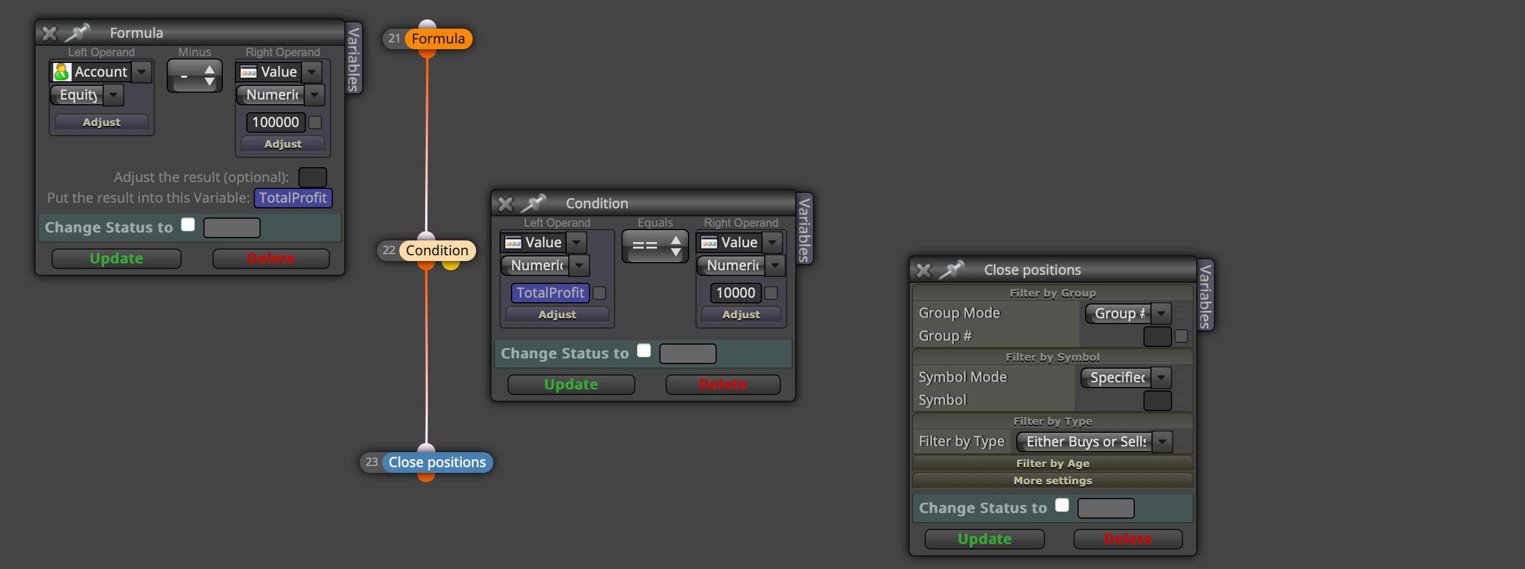Image resolution: width=1525 pixels, height=569 pixels.
Task: Click the TotalProfit result variable field
Action: tap(293, 197)
